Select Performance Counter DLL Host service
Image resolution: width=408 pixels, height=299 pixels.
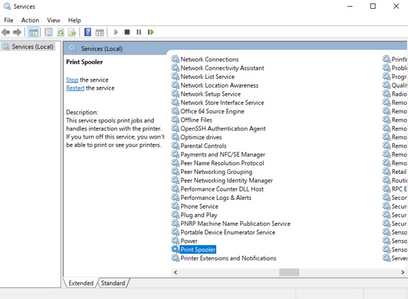(x=222, y=189)
